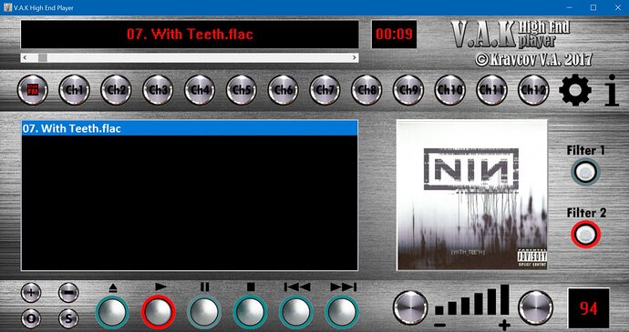
Task: Select radio channel Ch1
Action: 74,90
